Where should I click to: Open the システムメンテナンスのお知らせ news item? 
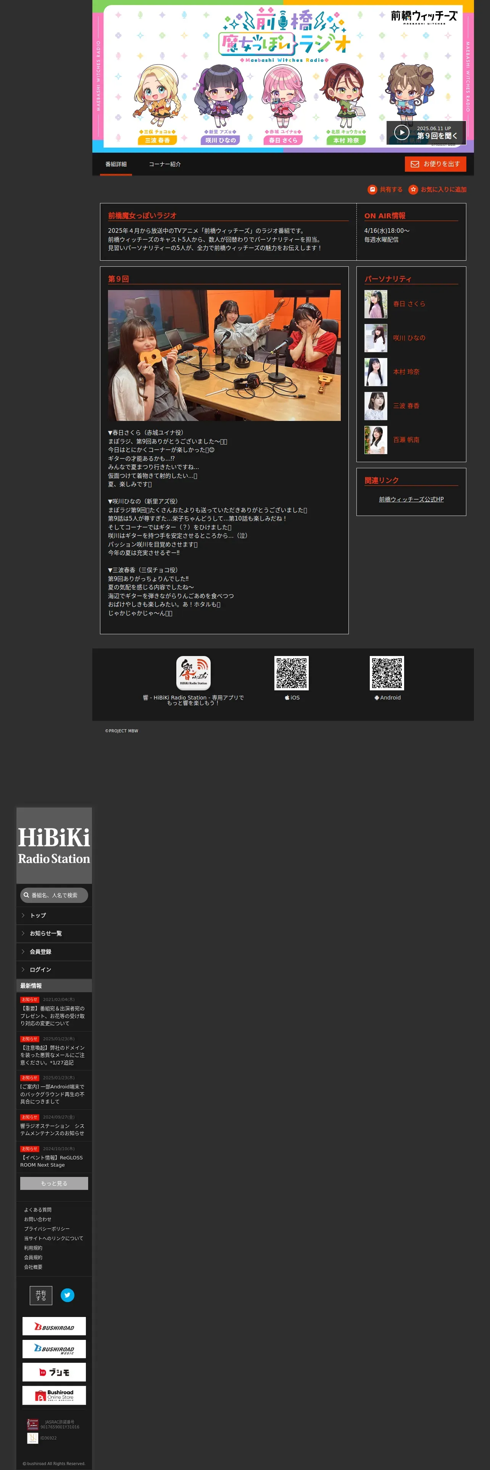tap(54, 1125)
